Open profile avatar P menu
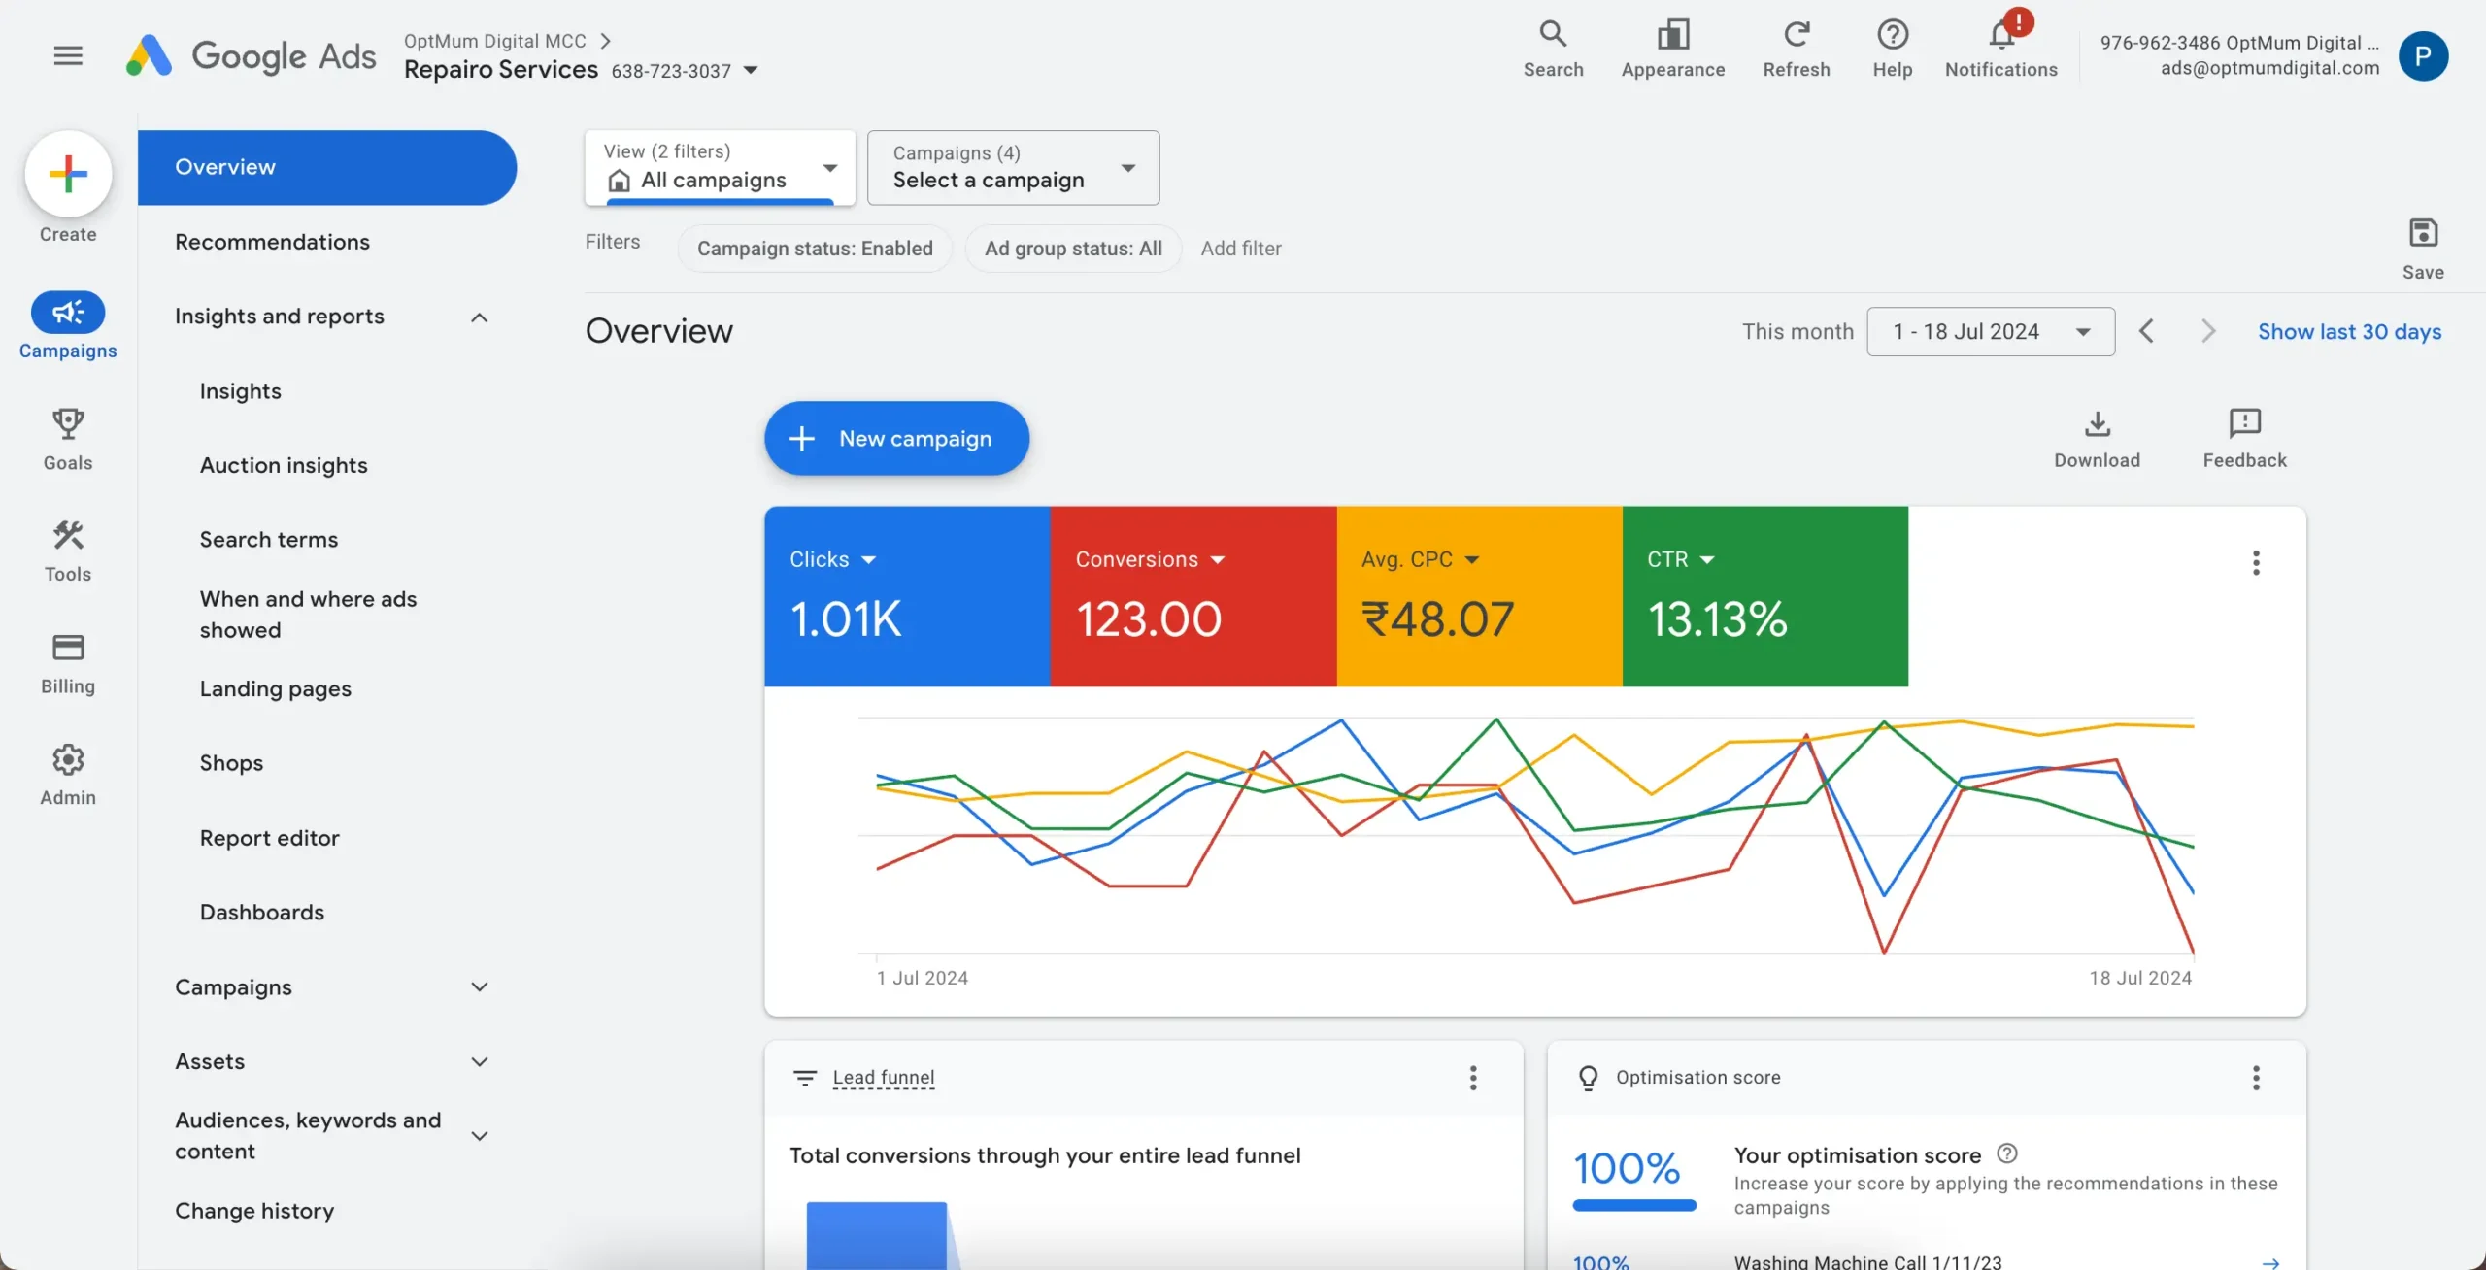The height and width of the screenshot is (1270, 2486). pos(2422,55)
